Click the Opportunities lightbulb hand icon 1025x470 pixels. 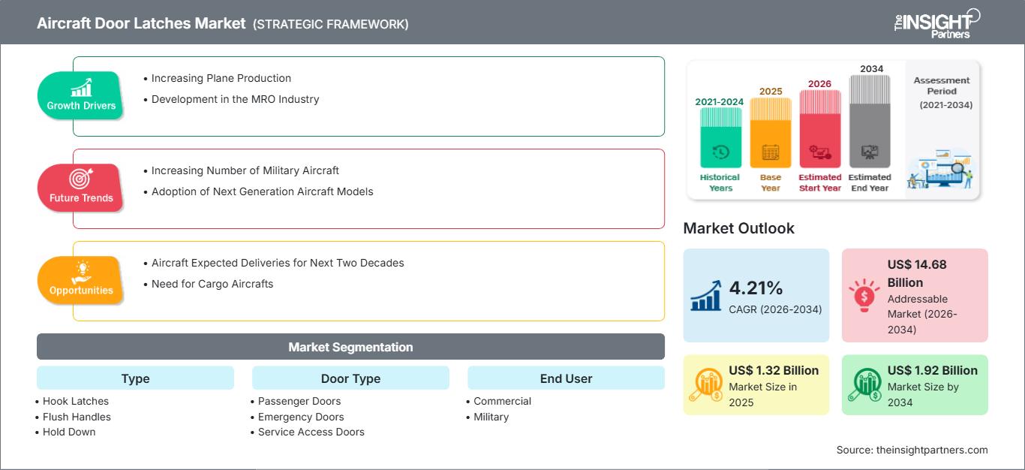[81, 271]
